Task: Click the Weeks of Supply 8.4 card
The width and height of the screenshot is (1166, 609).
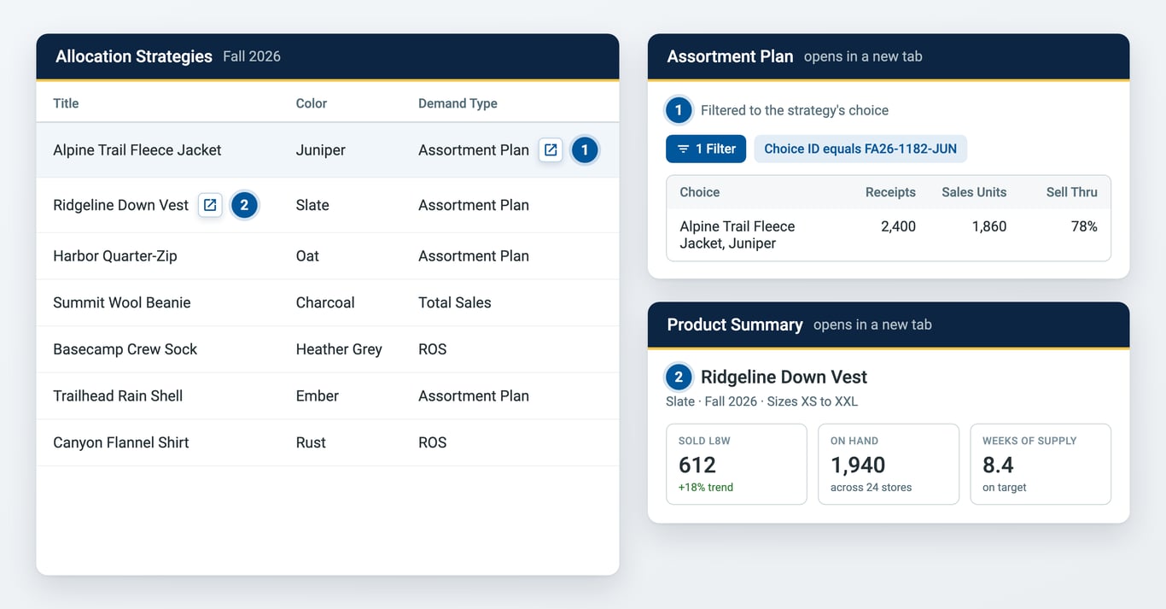Action: pos(1041,465)
